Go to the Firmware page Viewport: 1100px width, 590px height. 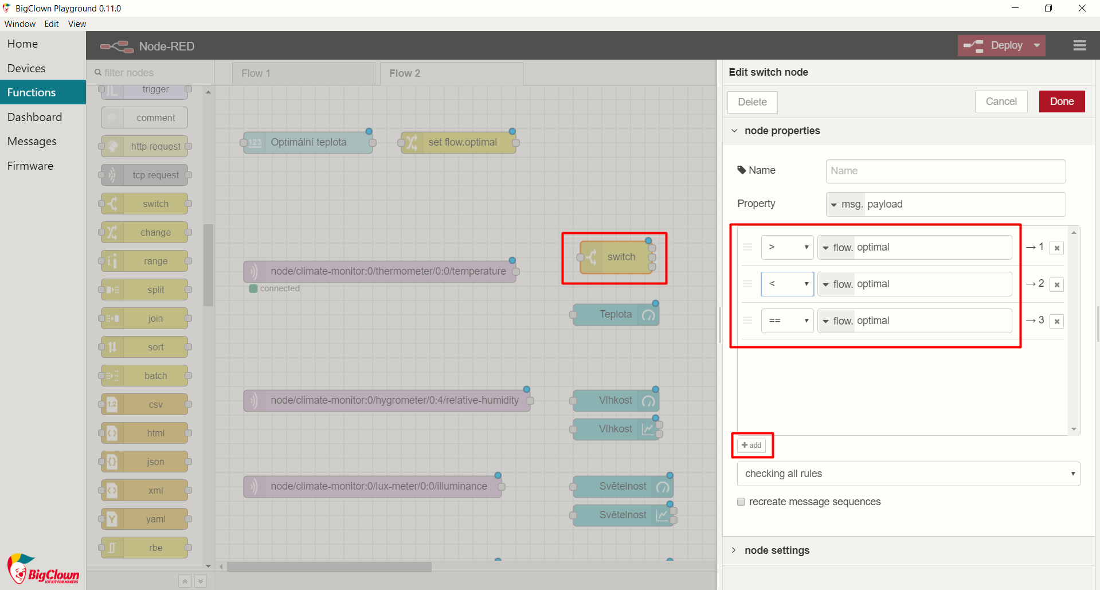(43, 166)
